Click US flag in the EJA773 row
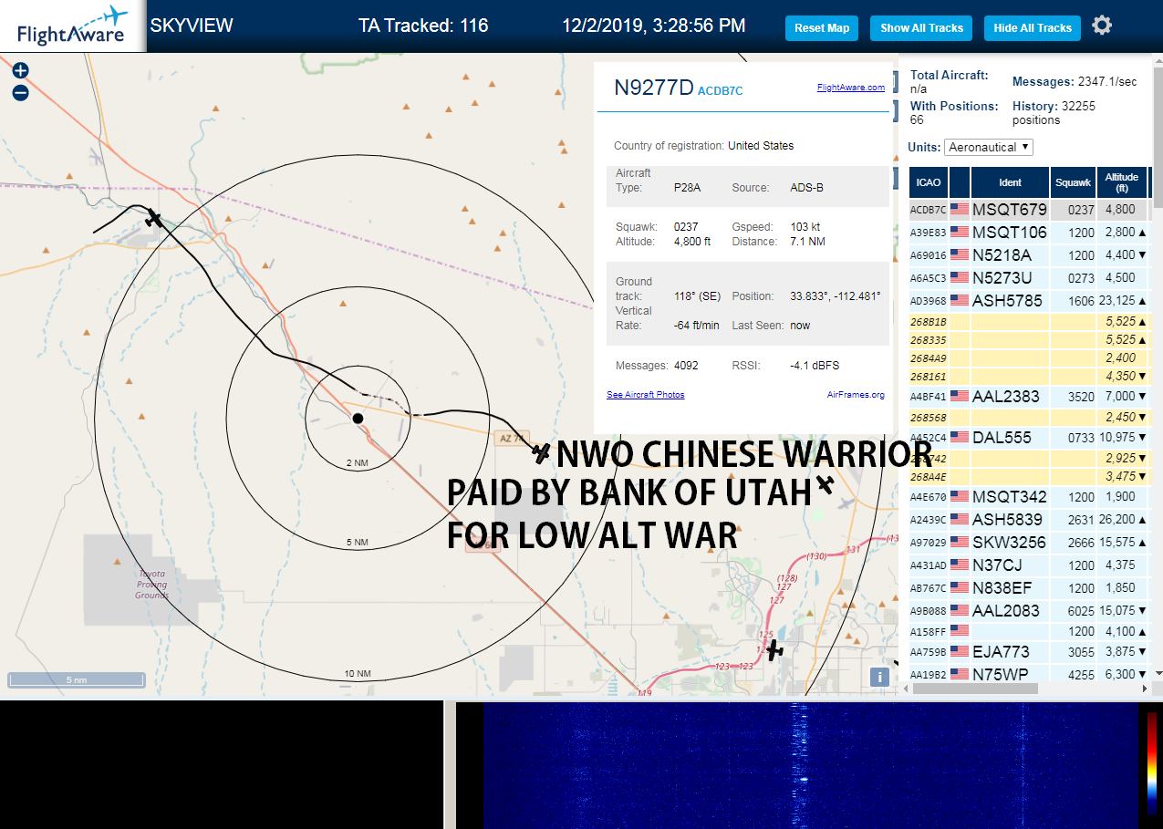The image size is (1163, 829). pos(960,651)
